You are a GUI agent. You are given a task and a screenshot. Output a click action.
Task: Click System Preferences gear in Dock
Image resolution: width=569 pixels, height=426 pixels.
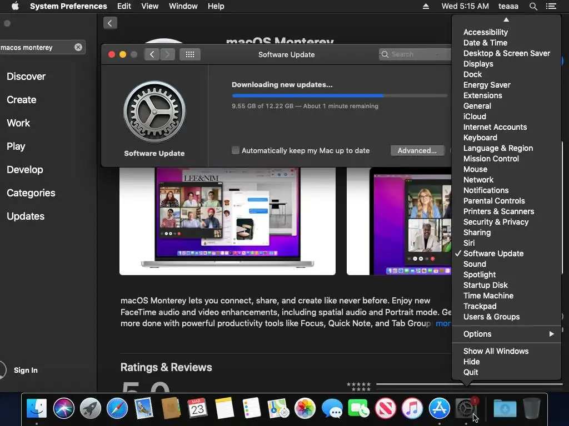(x=466, y=408)
